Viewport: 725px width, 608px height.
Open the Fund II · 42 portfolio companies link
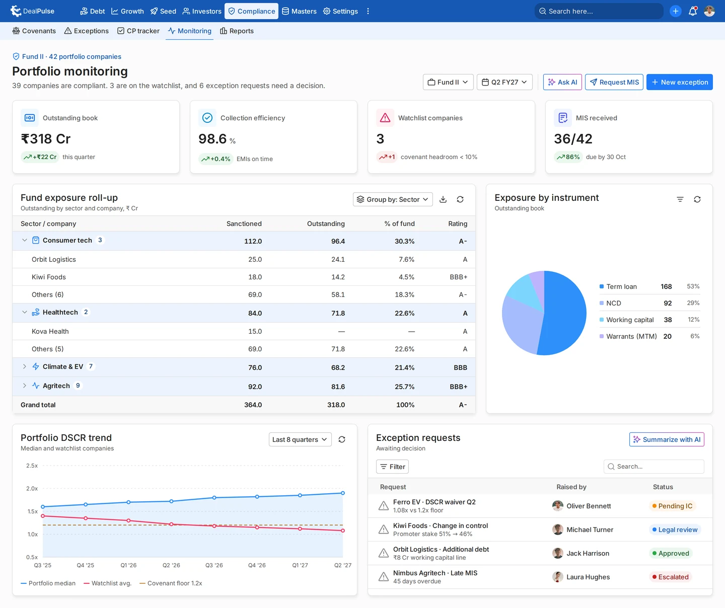pyautogui.click(x=71, y=56)
